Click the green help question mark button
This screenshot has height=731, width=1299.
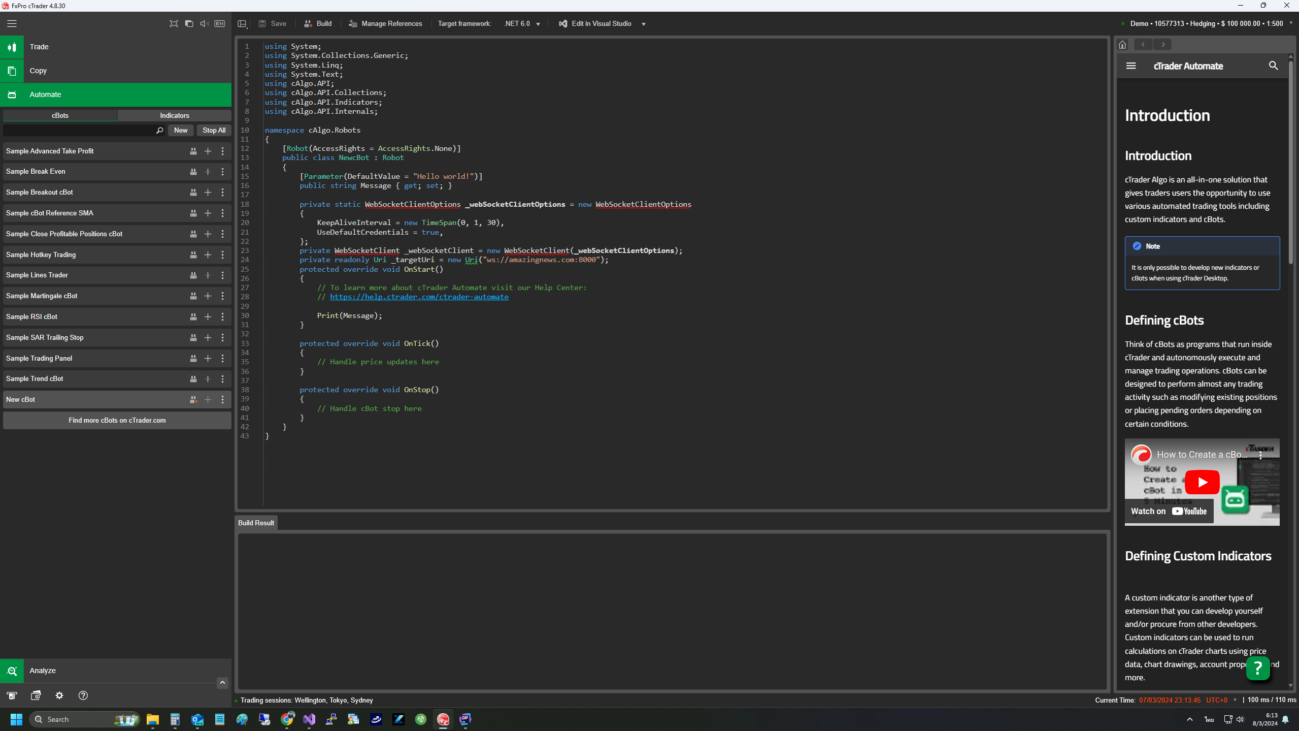coord(1258,669)
